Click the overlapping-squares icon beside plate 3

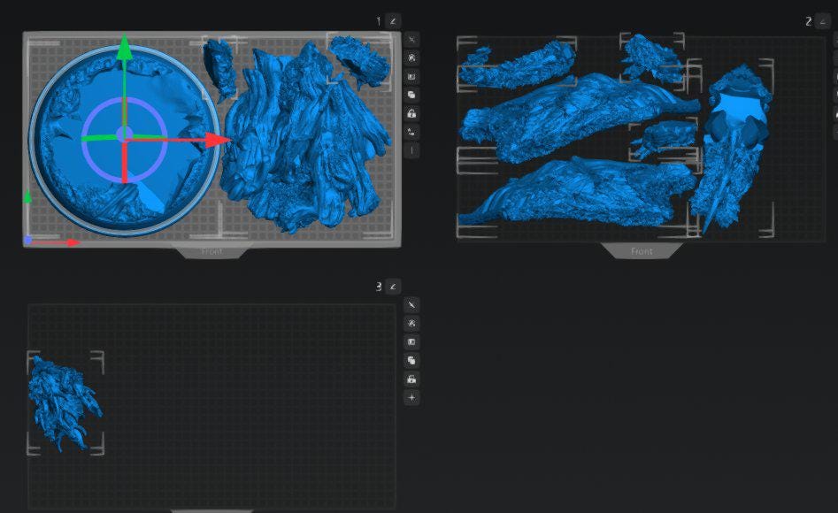click(411, 361)
